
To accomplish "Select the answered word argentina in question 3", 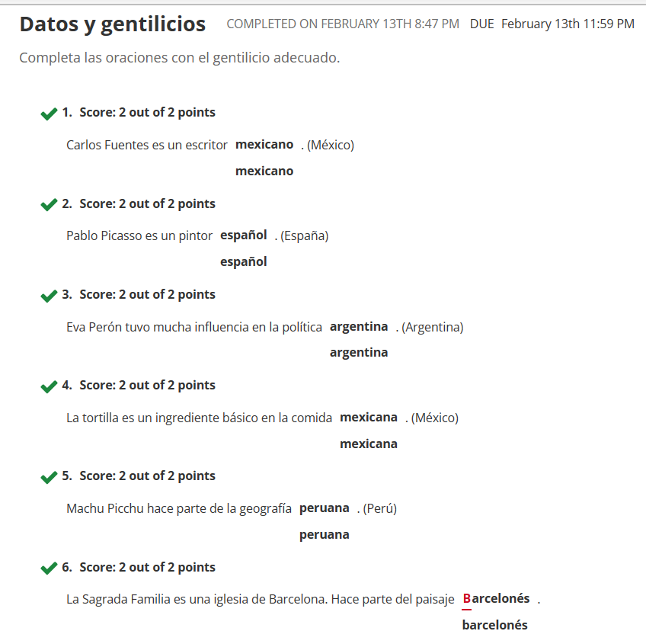I will coord(359,327).
